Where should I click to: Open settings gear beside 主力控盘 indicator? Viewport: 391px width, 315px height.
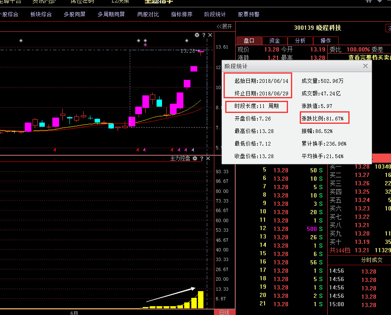point(195,159)
